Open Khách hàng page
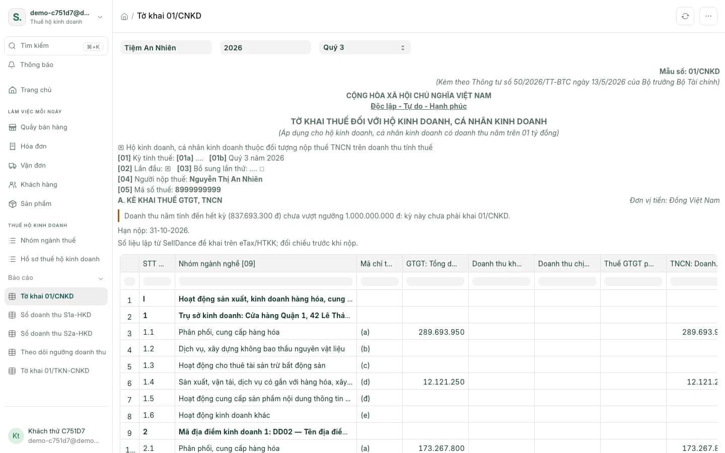Viewport: 725px width, 453px height. [x=56, y=185]
